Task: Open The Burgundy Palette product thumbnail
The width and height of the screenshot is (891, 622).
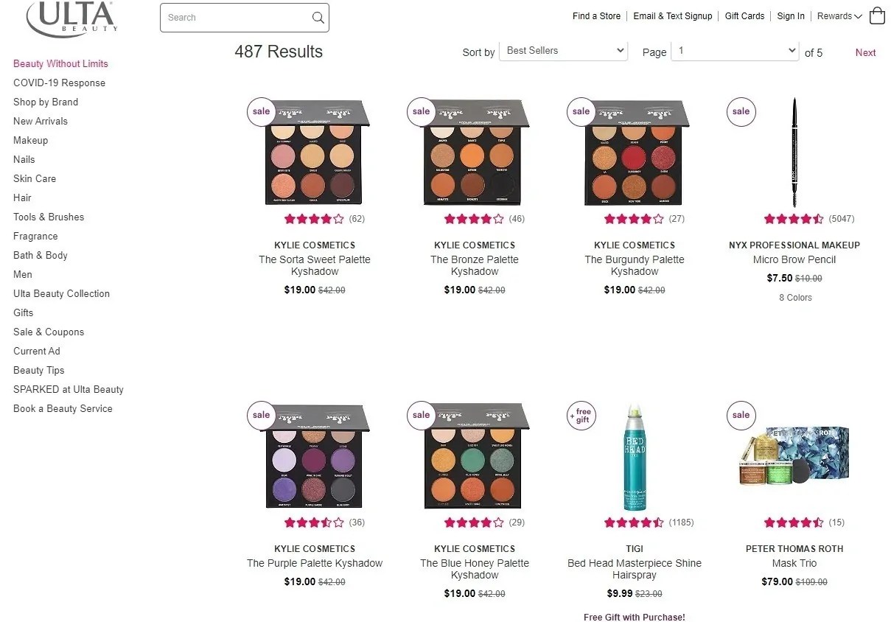Action: (x=635, y=153)
